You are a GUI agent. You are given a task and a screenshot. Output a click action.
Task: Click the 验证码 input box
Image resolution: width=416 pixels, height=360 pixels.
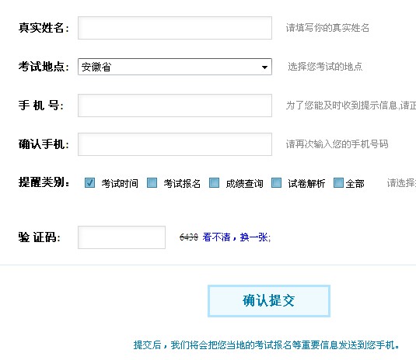pyautogui.click(x=121, y=237)
